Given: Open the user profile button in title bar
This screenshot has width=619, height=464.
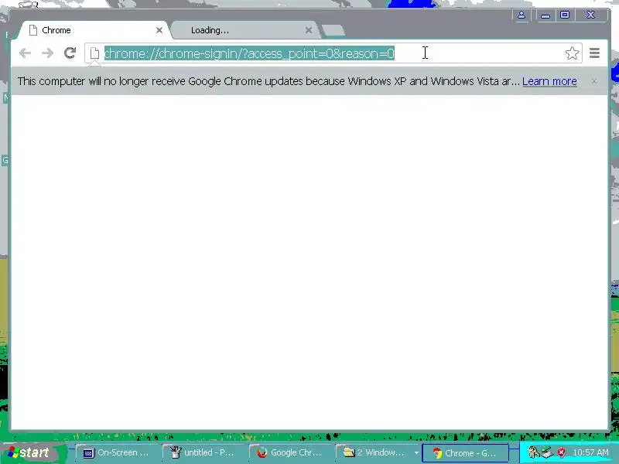Looking at the screenshot, I should (x=521, y=15).
